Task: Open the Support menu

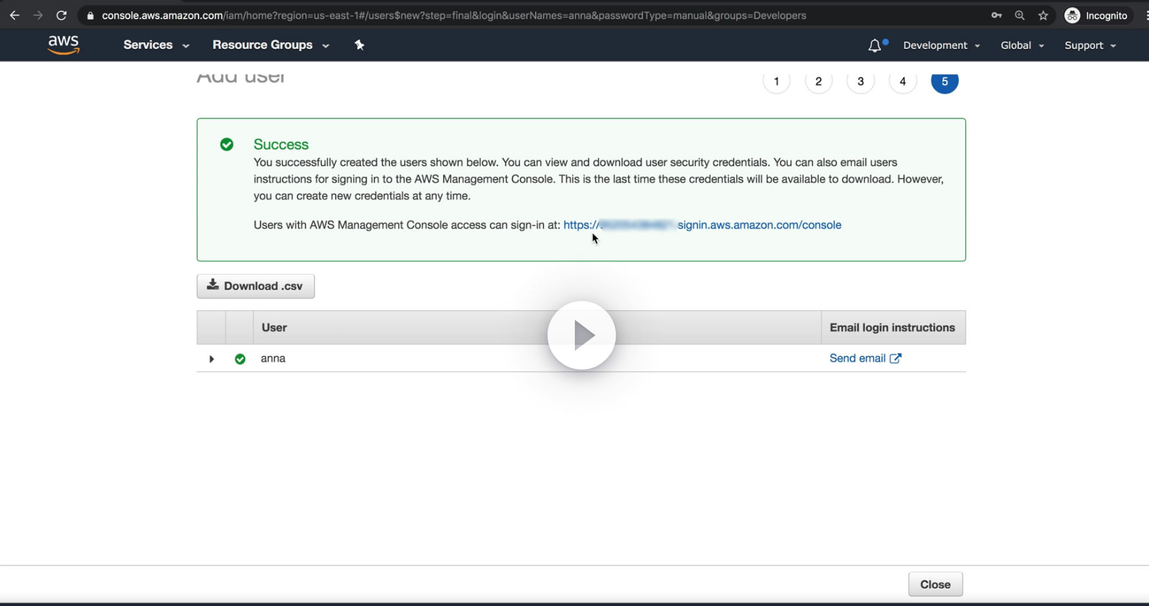Action: (x=1090, y=45)
